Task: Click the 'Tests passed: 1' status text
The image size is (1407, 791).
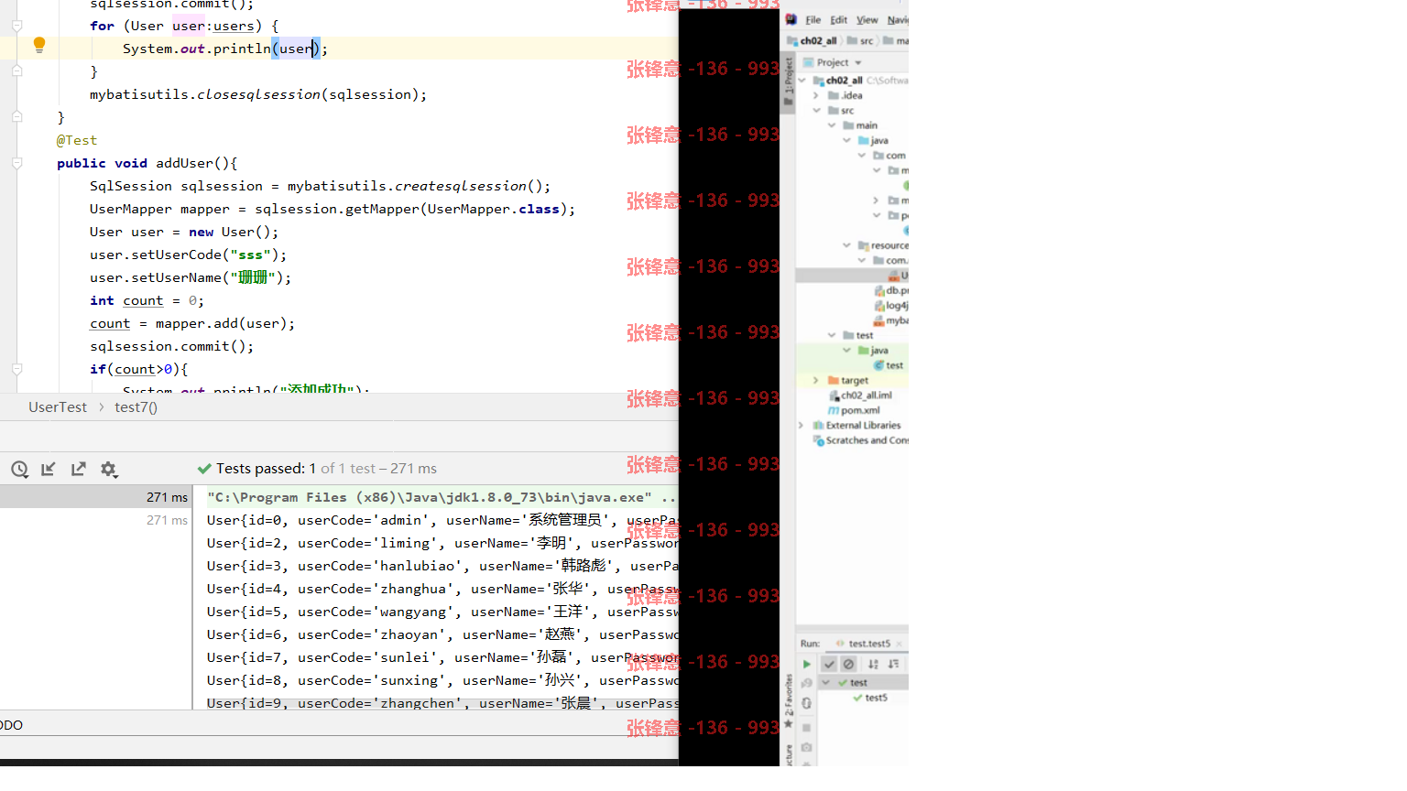Action: (x=266, y=469)
